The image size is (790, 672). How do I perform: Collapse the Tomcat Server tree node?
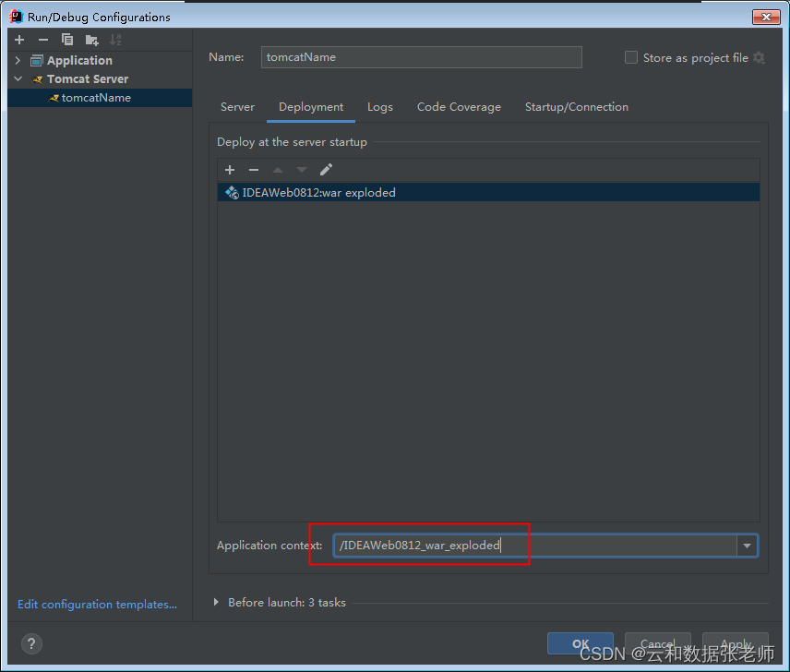[x=18, y=79]
